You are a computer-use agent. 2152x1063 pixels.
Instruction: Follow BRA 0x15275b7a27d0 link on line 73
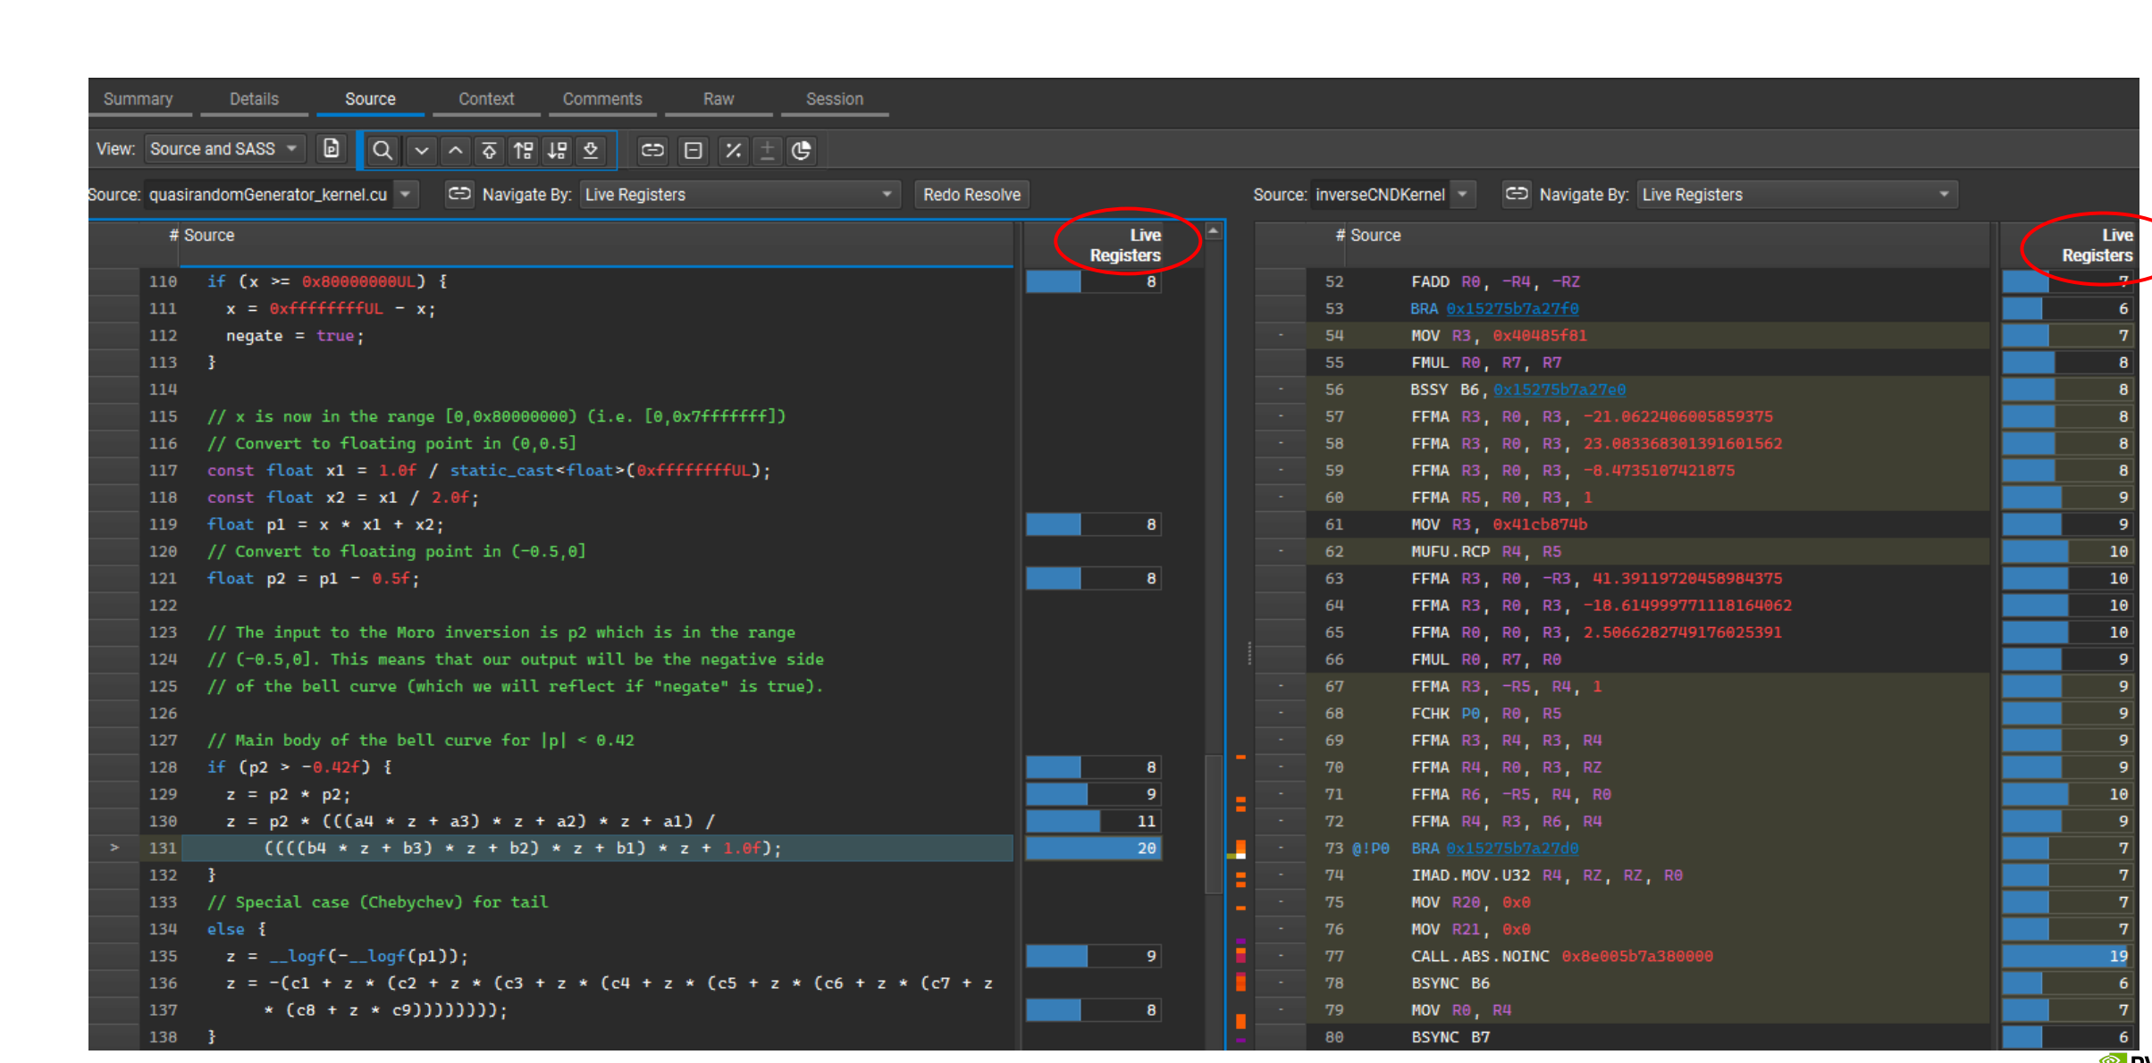(x=1512, y=849)
